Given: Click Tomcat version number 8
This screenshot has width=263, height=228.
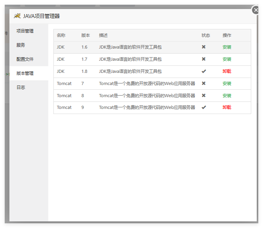Looking at the screenshot, I should pyautogui.click(x=82, y=96).
